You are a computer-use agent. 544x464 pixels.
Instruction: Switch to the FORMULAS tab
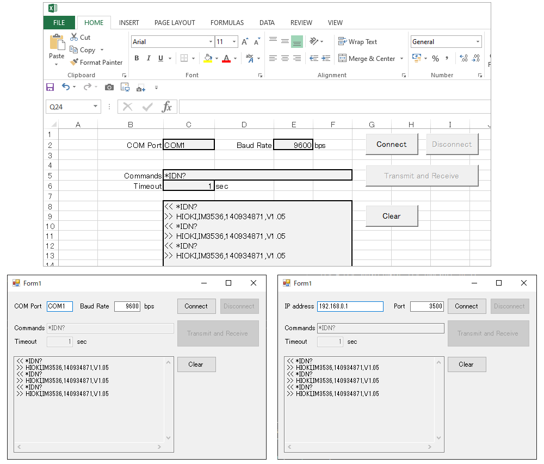click(227, 22)
